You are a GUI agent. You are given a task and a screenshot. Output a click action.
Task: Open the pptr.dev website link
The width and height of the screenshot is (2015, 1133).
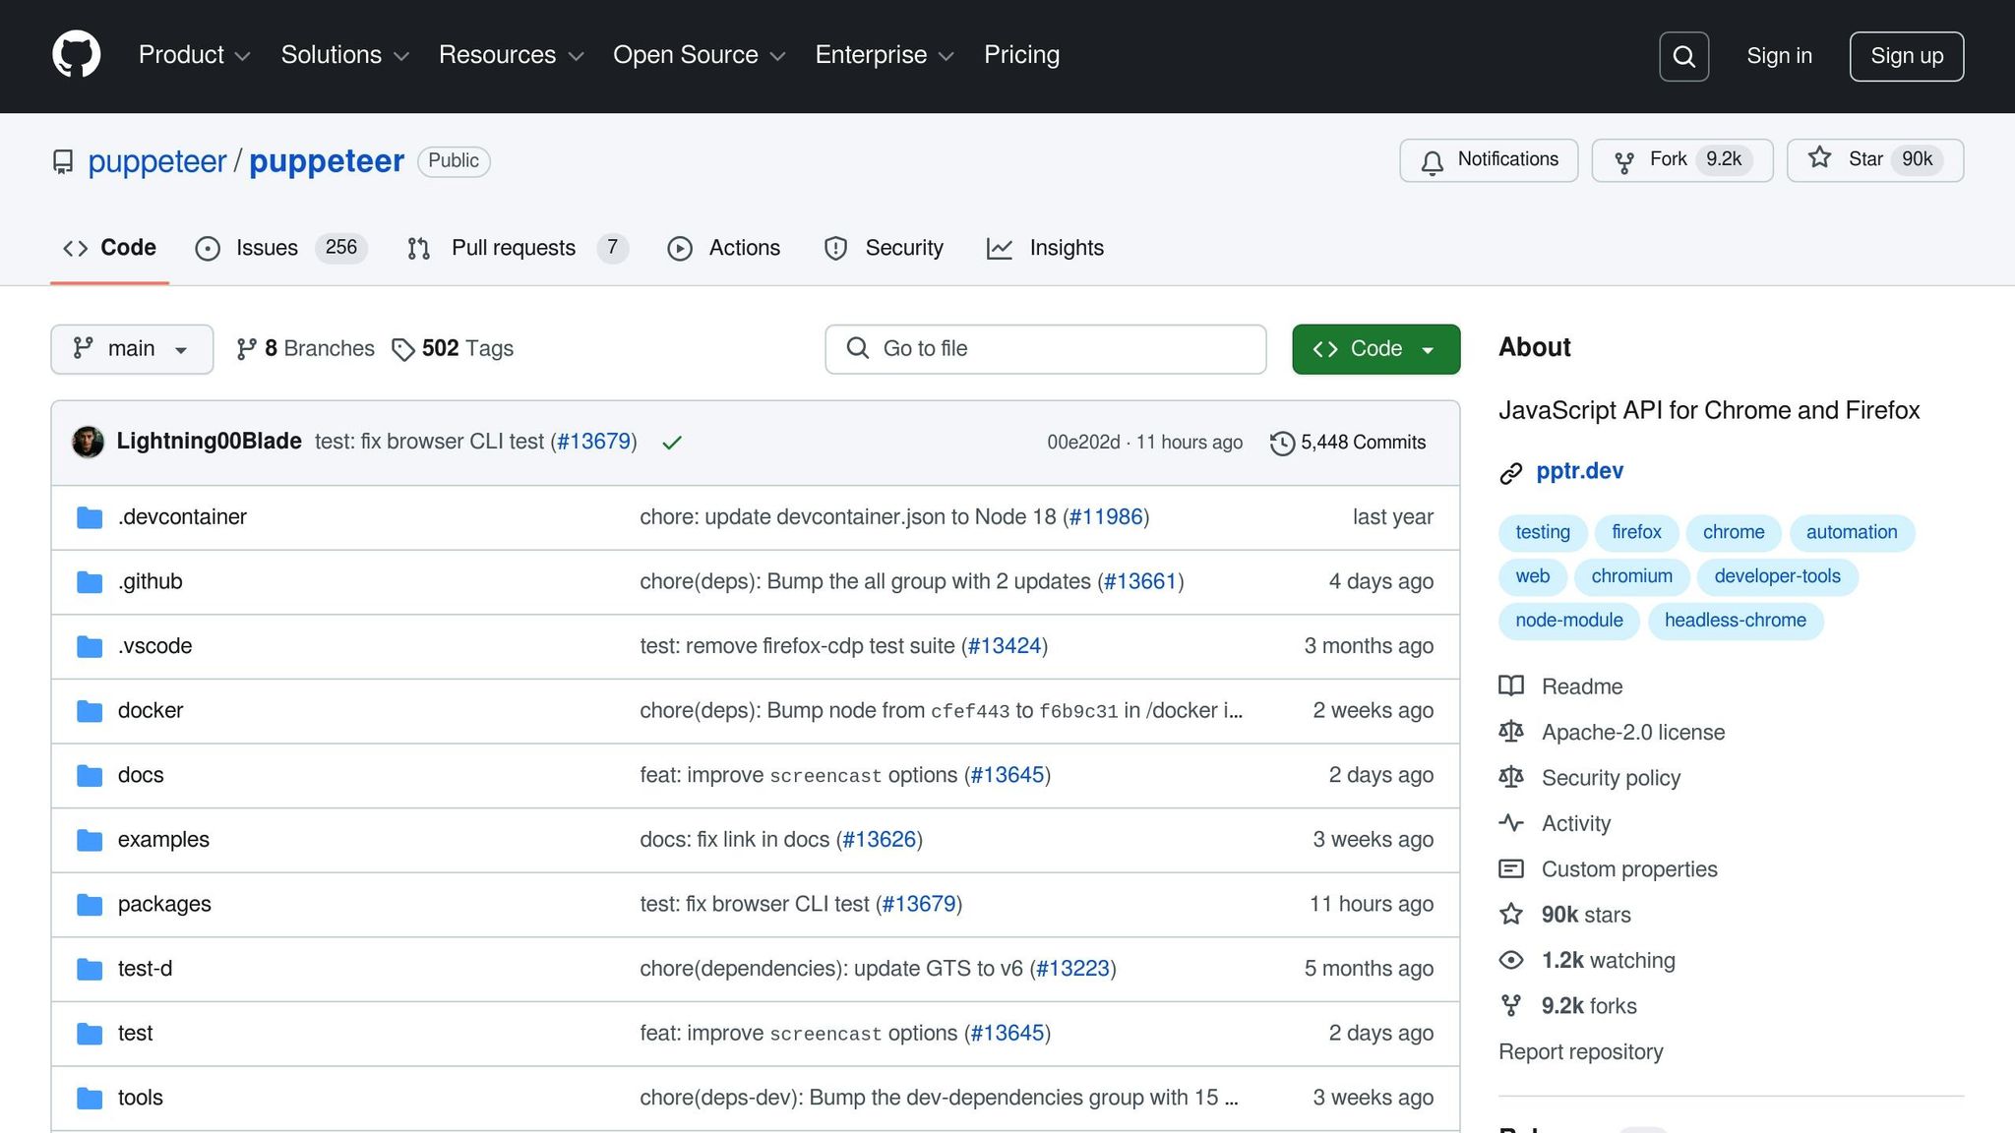1579,471
